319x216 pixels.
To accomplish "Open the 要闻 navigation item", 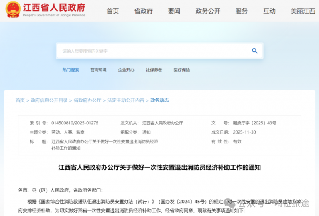I will point(174,11).
